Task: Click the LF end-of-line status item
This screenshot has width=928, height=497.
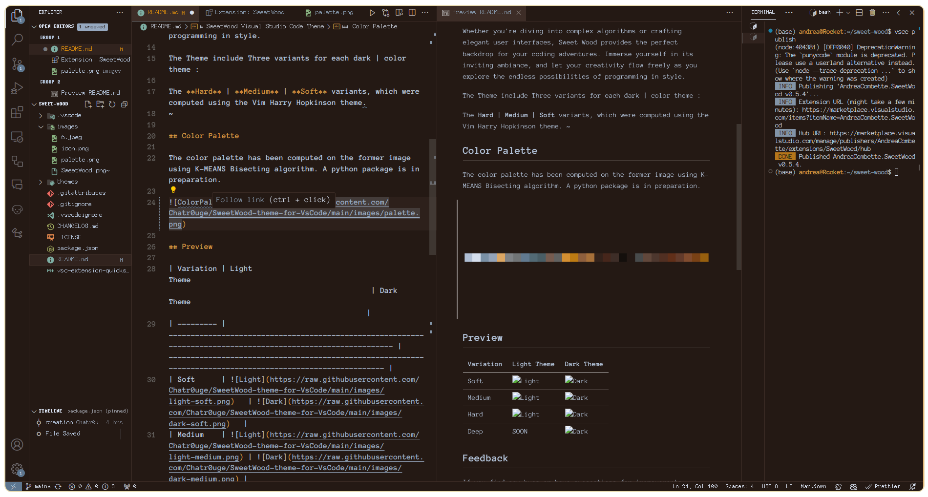Action: point(789,486)
